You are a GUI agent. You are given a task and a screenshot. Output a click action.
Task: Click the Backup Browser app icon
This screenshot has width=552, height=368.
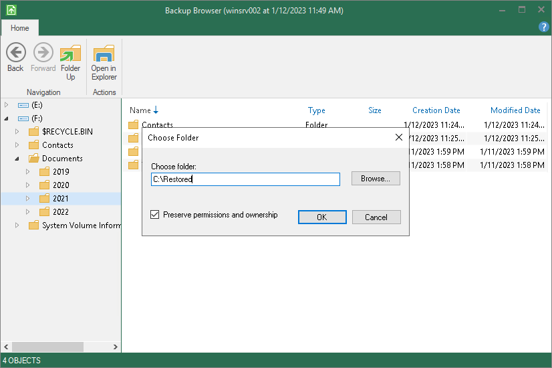(9, 9)
